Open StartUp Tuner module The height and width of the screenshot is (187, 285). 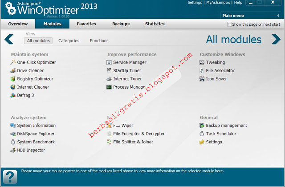[x=127, y=70]
